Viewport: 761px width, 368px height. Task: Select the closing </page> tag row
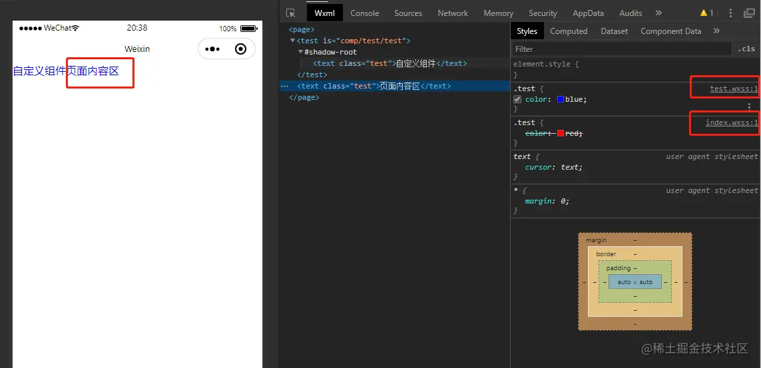[x=304, y=97]
